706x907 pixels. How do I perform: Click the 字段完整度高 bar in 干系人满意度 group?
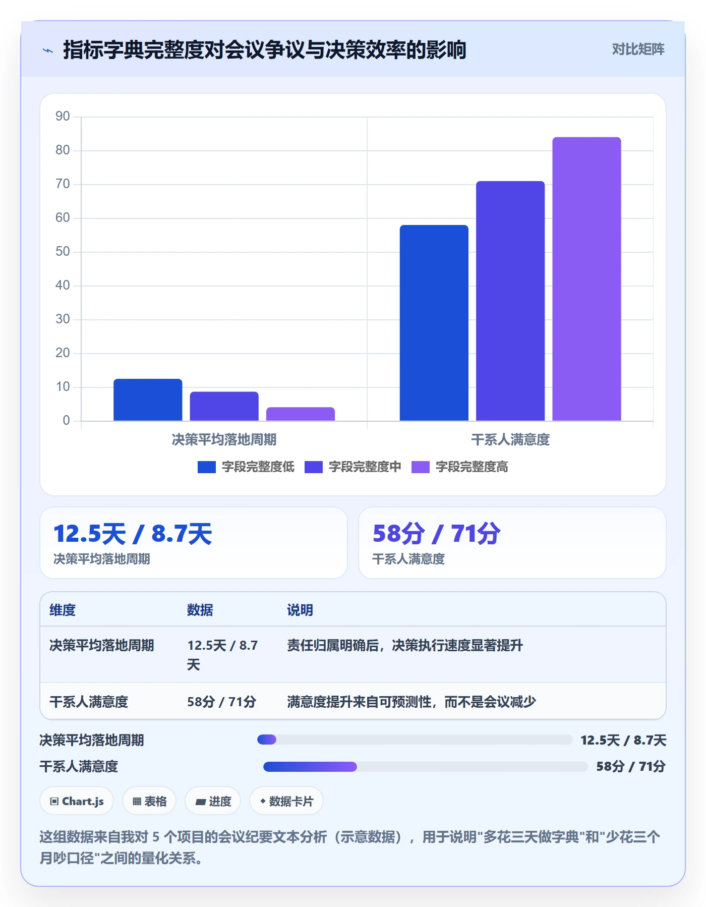click(586, 279)
